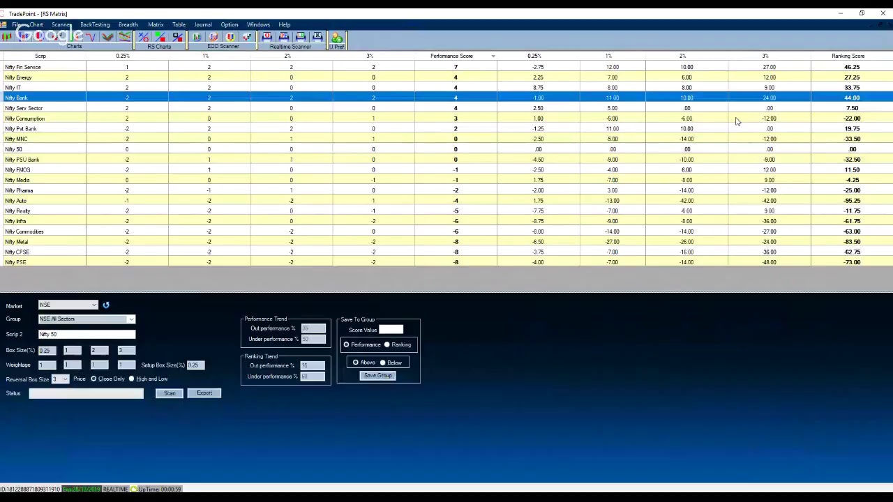893x502 pixels.
Task: Click the red-green checkmark icon in Charts toolbar
Action: (x=107, y=37)
